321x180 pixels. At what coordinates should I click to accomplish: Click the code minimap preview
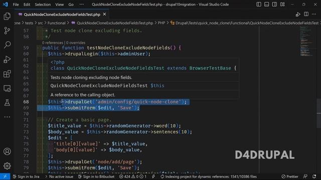[306, 41]
